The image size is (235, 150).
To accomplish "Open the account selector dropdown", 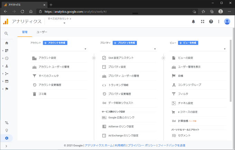I will click(x=59, y=49).
